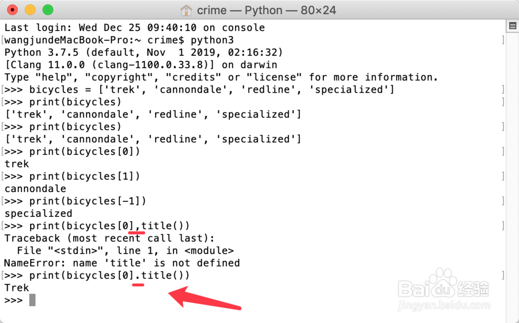Image resolution: width=519 pixels, height=323 pixels.
Task: Click the gray block cursor at prompt
Action: coord(32,300)
